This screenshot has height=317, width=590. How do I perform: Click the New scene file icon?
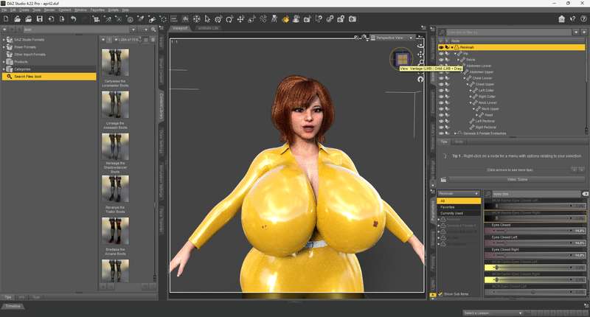tap(6, 19)
